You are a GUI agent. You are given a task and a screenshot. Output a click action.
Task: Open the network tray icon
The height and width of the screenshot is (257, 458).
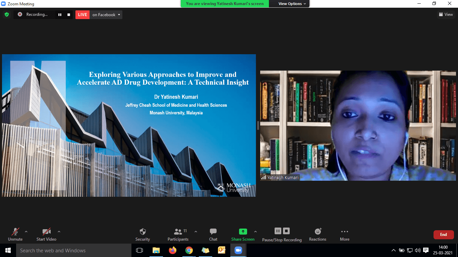coord(410,250)
